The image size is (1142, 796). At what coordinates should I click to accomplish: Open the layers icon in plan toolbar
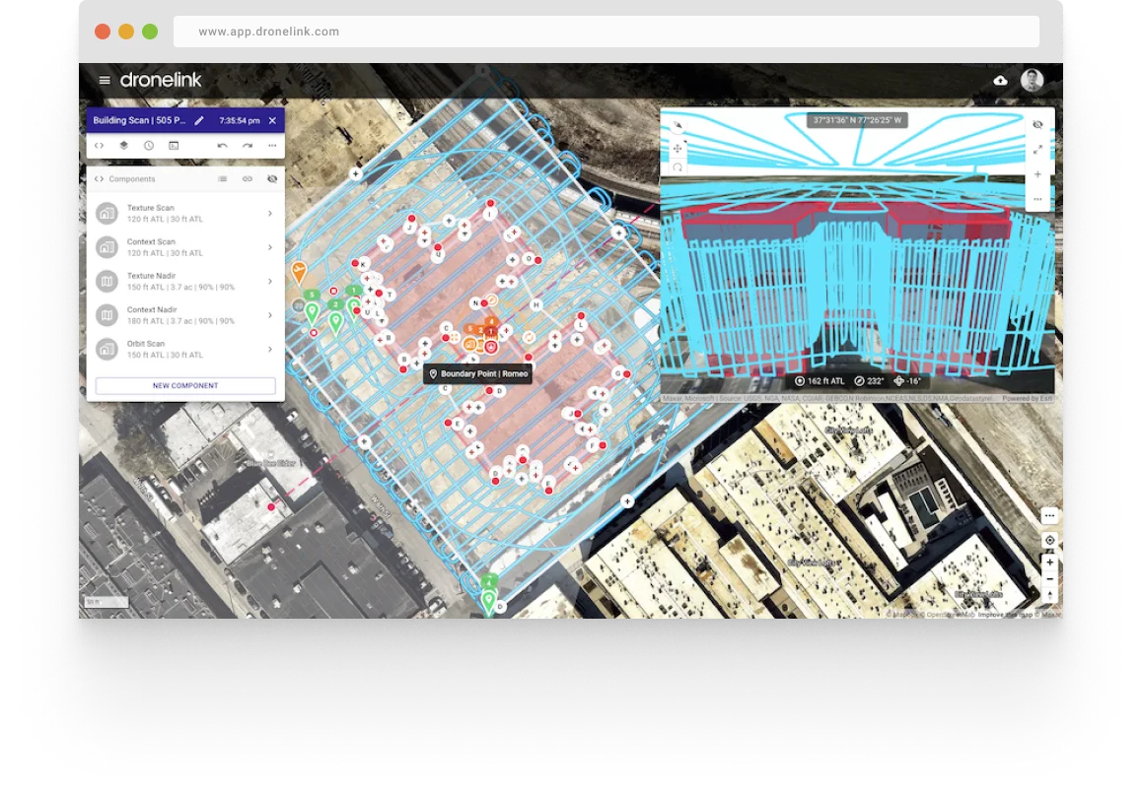coord(124,146)
